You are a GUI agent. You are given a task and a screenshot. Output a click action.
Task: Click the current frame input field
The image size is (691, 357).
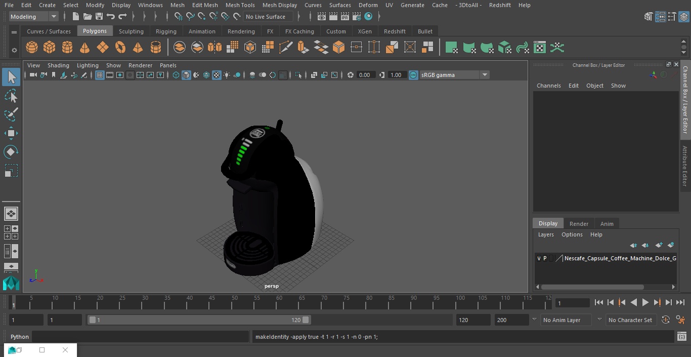573,303
